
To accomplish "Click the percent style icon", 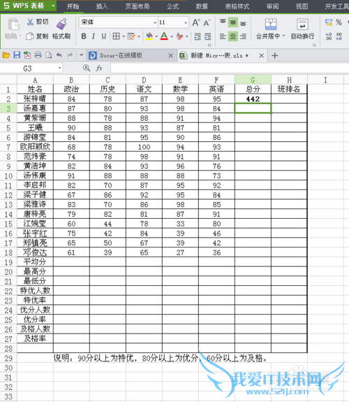I will pyautogui.click(x=339, y=22).
